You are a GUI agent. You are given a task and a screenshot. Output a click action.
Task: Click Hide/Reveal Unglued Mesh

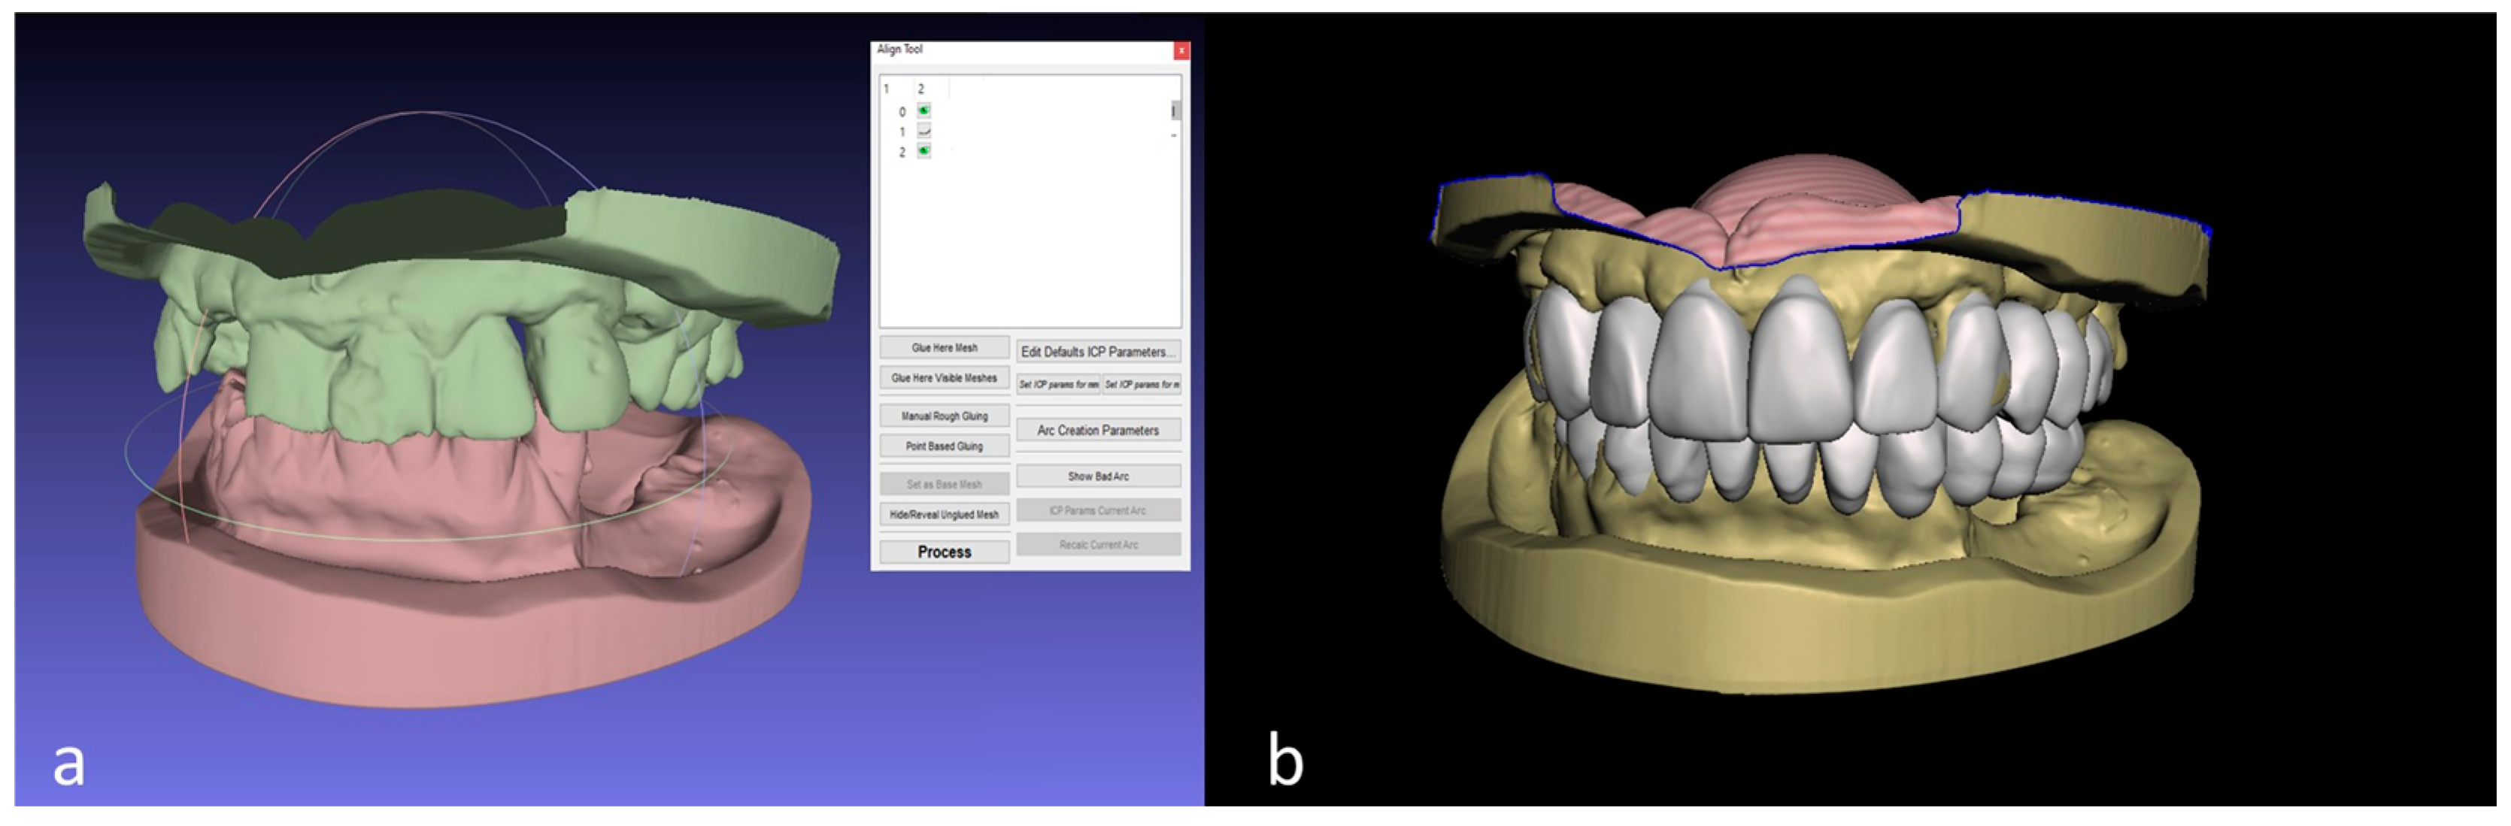(944, 514)
